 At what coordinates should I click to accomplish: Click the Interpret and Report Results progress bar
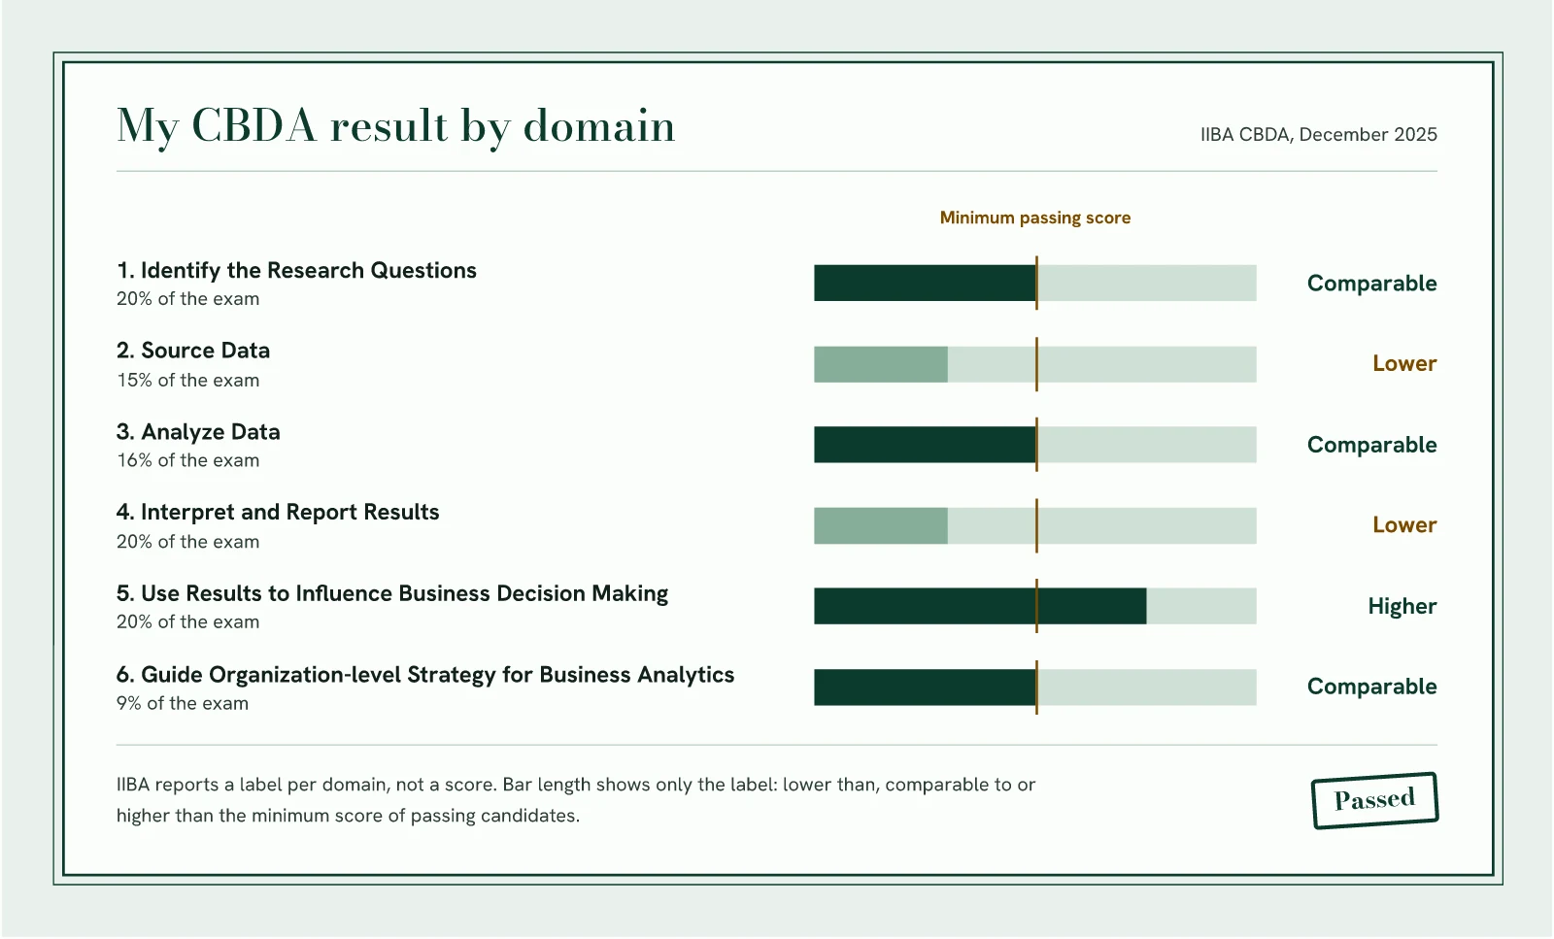(x=1035, y=525)
